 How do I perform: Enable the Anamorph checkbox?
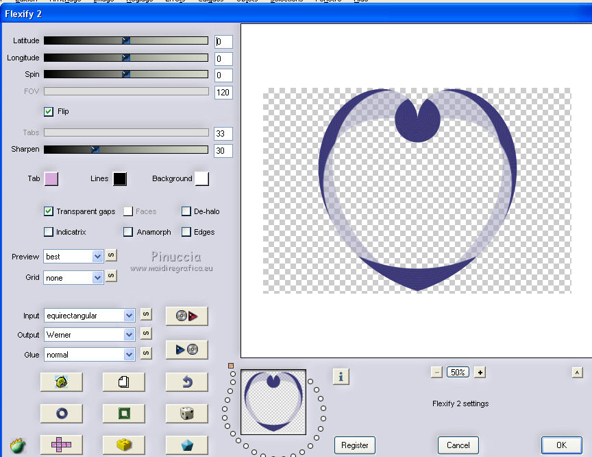coord(128,232)
